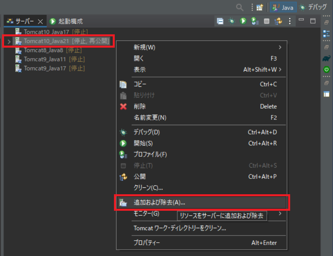333x256 pixels.
Task: Choose 追加および除去(A)... from the context menu
Action: coord(202,203)
